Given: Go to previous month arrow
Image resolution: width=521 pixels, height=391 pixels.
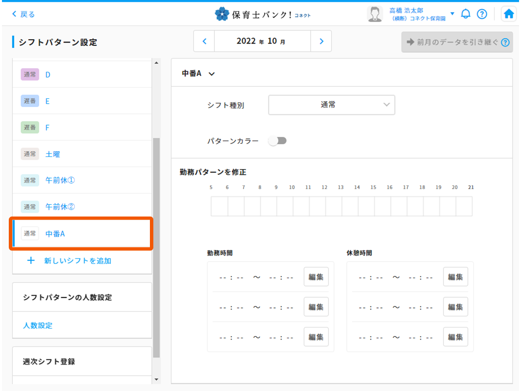Looking at the screenshot, I should [205, 42].
